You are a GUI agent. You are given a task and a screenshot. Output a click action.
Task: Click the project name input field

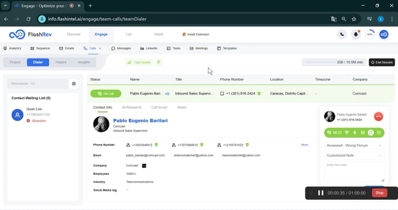coord(37,84)
